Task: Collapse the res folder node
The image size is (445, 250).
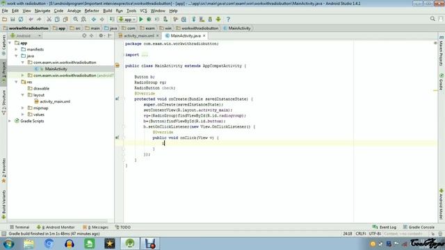Action: (17, 82)
